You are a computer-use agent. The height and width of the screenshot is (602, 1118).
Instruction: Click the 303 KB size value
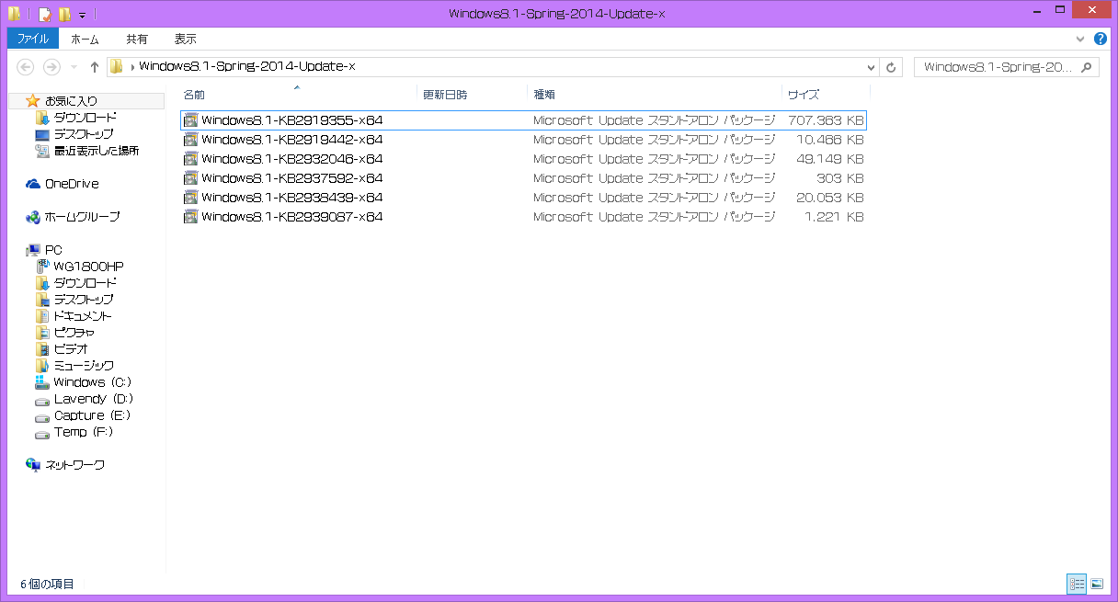(x=839, y=178)
